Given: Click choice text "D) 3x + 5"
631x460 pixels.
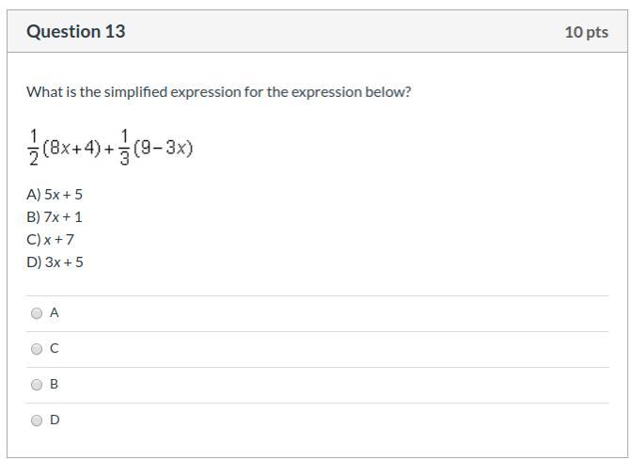Looking at the screenshot, I should click(x=55, y=262).
